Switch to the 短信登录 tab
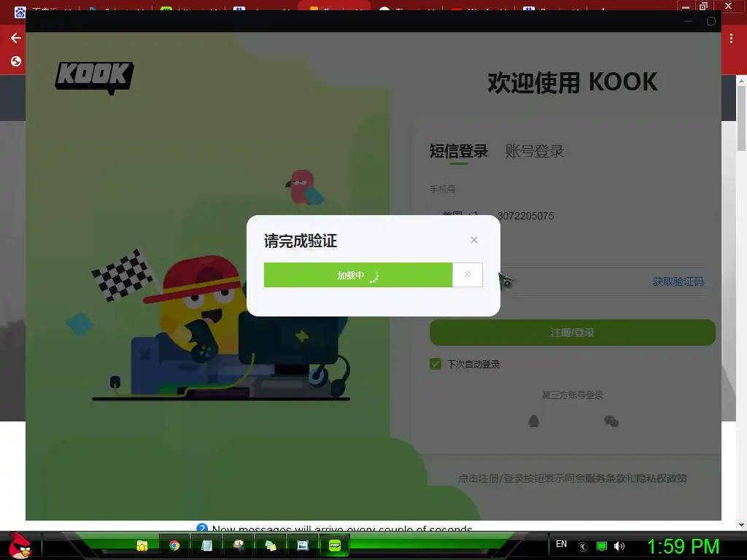The width and height of the screenshot is (747, 560). coord(458,151)
